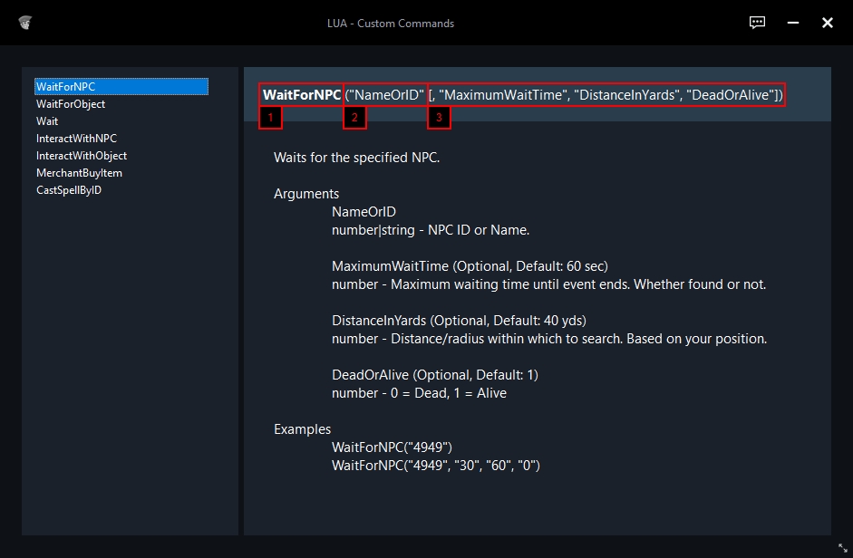Select the CastSpellByID command

pos(69,190)
